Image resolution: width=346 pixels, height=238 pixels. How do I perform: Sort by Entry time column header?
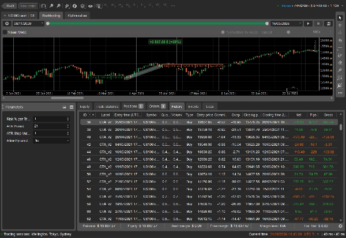127,115
